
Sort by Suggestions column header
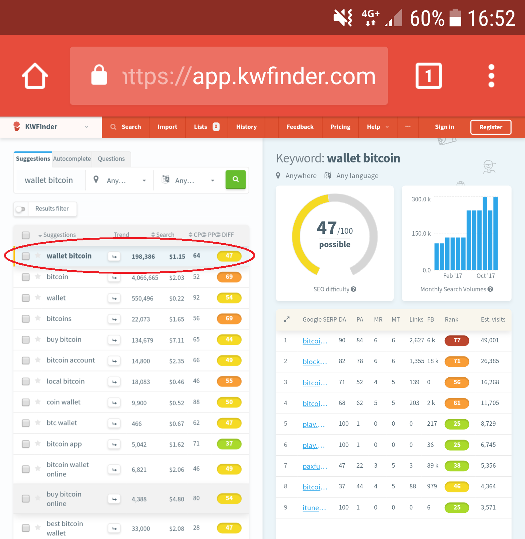pyautogui.click(x=57, y=235)
